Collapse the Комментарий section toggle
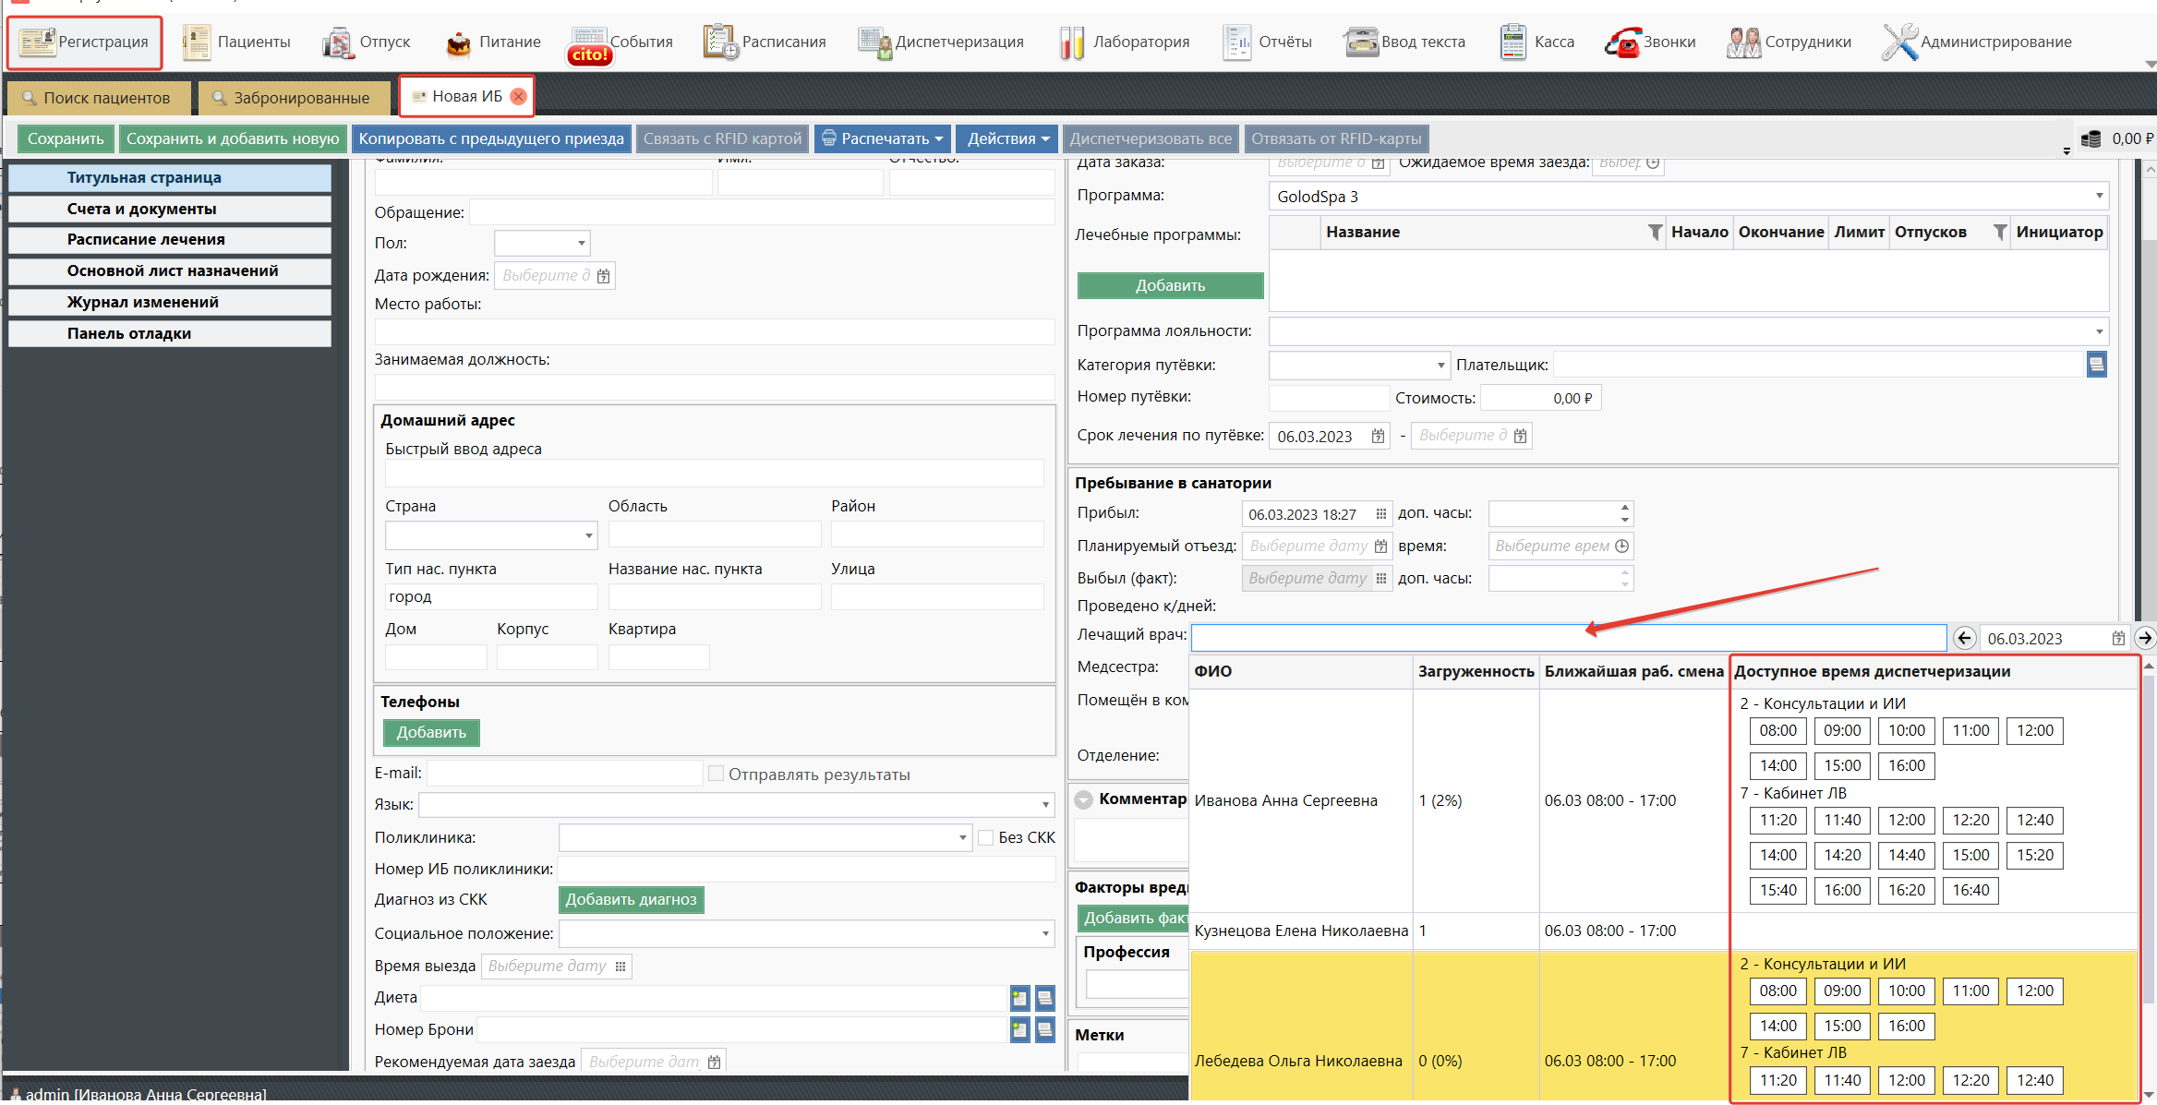Viewport: 2157px width, 1105px height. tap(1084, 799)
